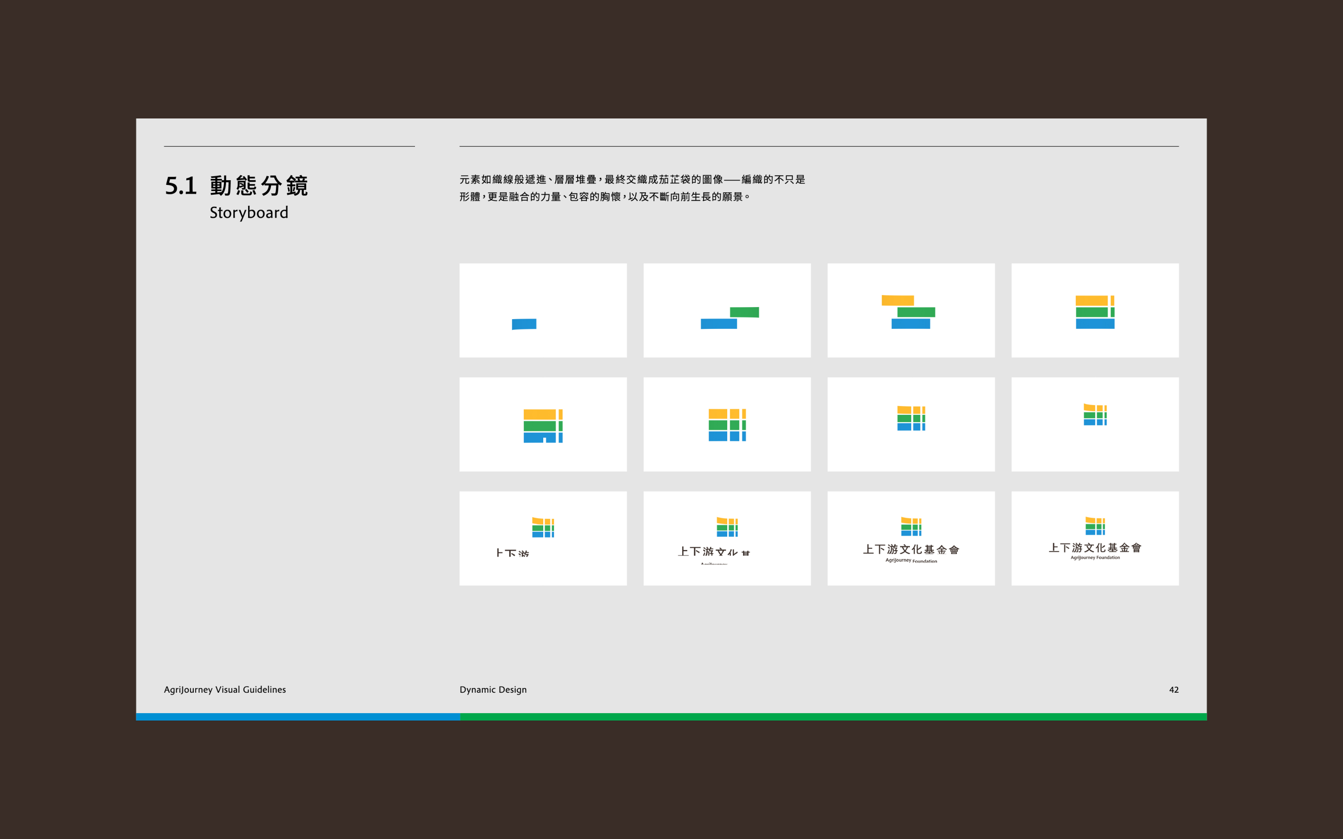Click page number 42
The width and height of the screenshot is (1343, 839).
coord(1173,689)
